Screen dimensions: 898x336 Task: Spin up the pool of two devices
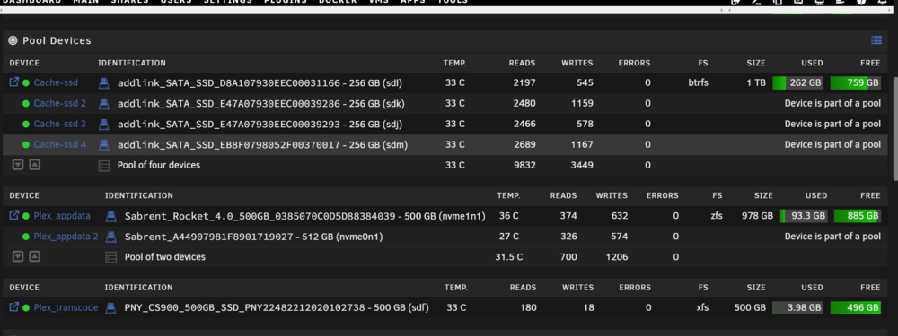(34, 256)
